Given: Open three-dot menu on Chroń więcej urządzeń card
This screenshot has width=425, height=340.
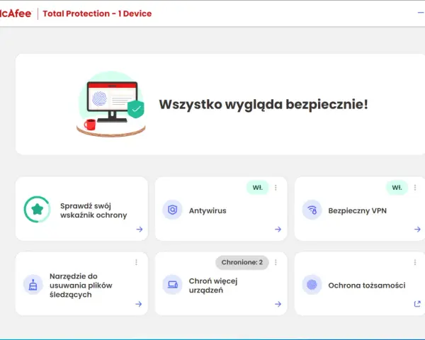Looking at the screenshot, I should click(276, 262).
